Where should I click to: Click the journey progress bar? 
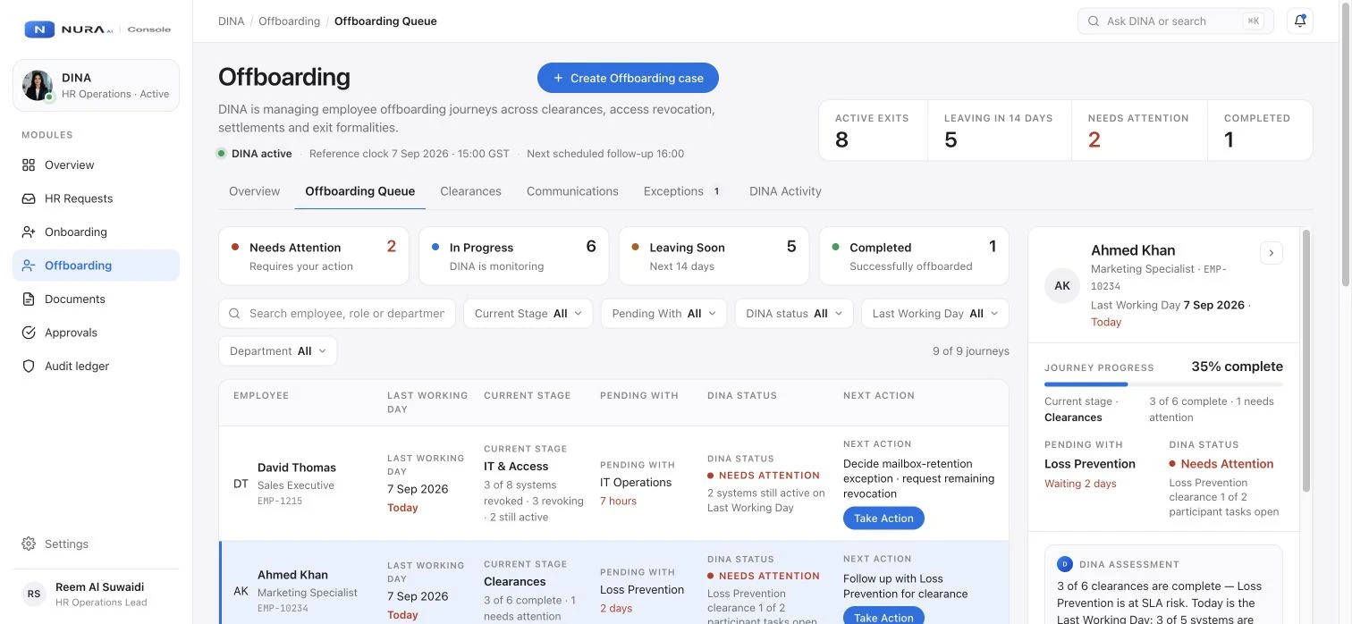click(x=1163, y=384)
